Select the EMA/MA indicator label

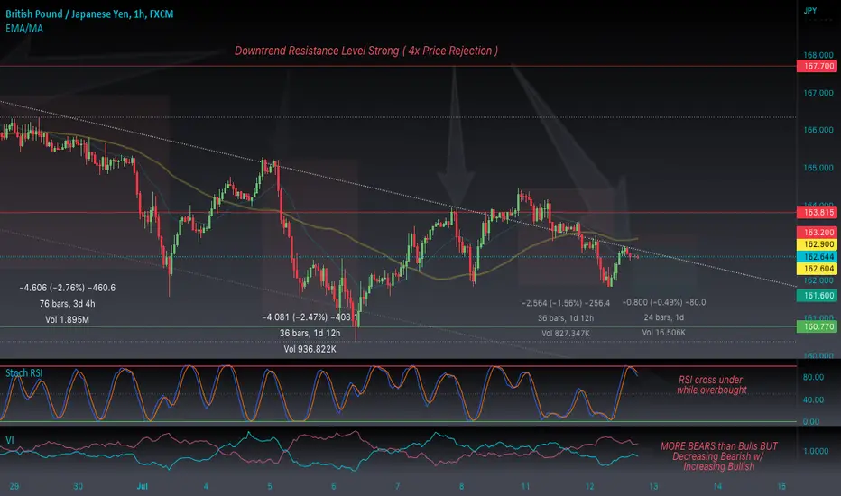[x=24, y=28]
